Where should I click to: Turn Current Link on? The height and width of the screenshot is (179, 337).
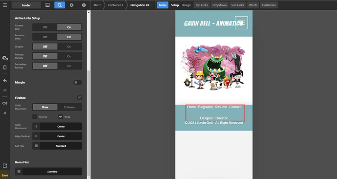69,27
